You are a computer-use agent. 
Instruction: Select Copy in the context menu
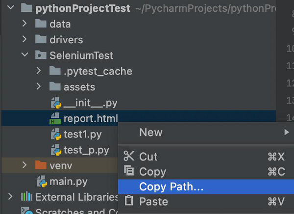pyautogui.click(x=152, y=172)
